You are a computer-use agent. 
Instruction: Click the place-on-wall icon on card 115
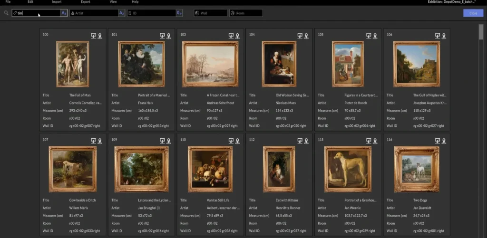[369, 141]
